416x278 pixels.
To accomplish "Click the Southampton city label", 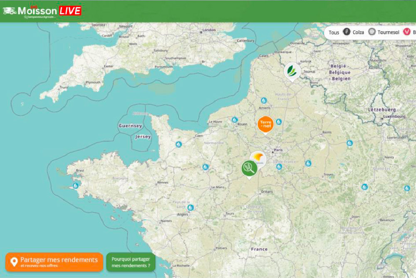I will point(176,58).
